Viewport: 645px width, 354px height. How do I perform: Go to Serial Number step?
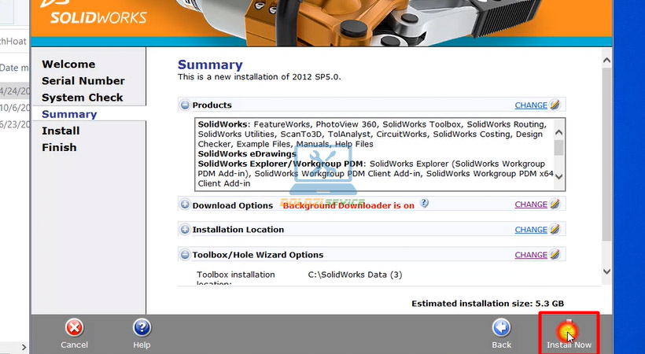83,81
